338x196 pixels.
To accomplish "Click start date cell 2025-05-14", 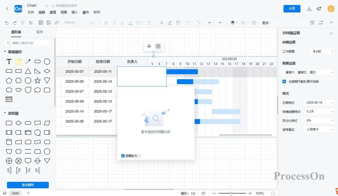I will [x=75, y=111].
